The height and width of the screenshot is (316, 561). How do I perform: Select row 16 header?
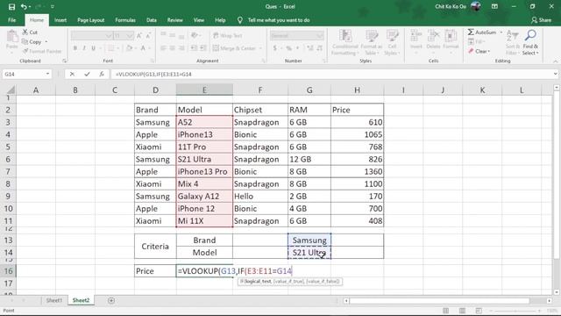(8, 271)
